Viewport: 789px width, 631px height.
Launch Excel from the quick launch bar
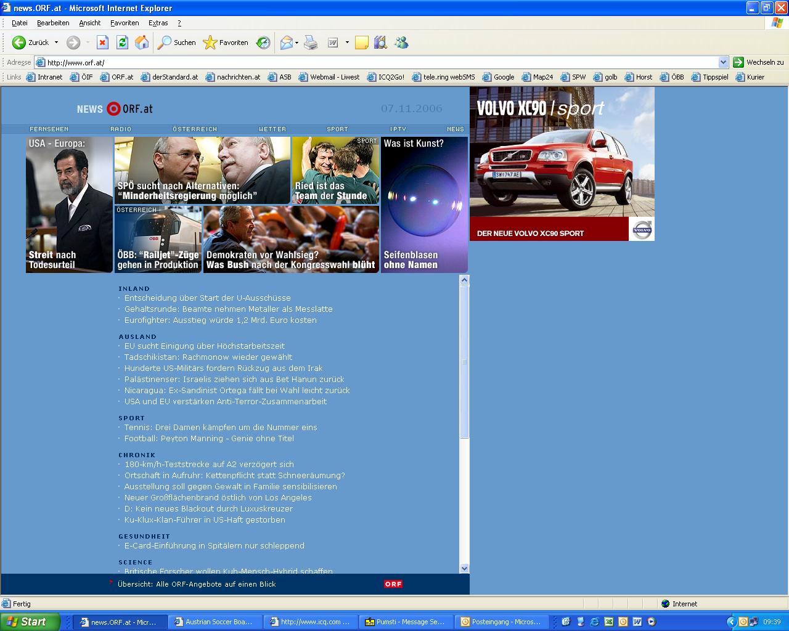pyautogui.click(x=608, y=622)
